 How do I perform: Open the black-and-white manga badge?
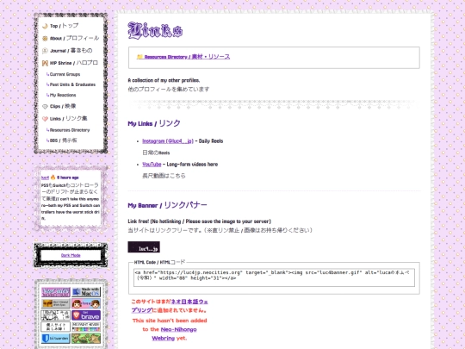[56, 315]
